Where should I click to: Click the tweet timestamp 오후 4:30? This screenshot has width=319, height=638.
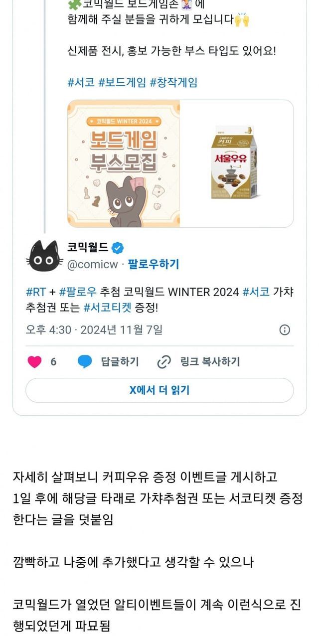click(48, 330)
